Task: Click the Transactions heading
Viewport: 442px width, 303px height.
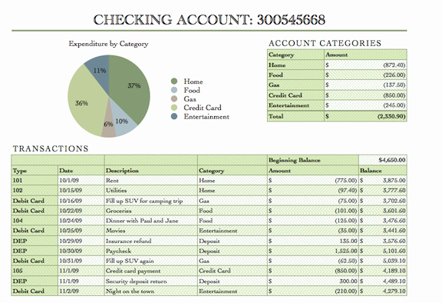Action: pos(51,148)
